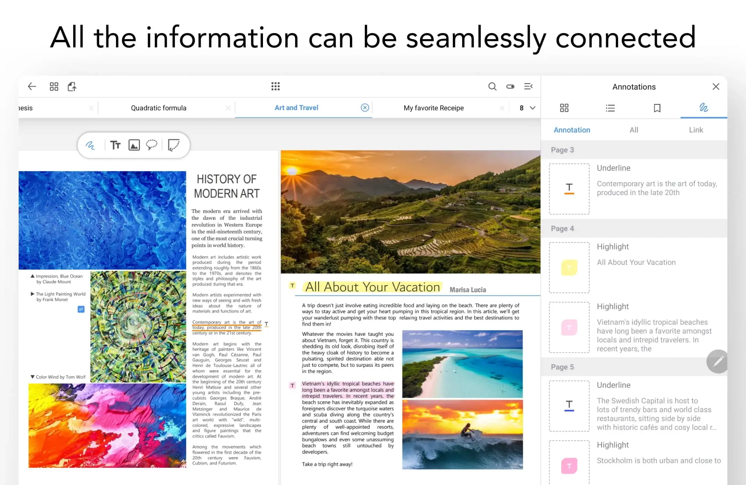The width and height of the screenshot is (746, 485).
Task: Collapse the side panel via list-arrow icon
Action: coord(528,87)
